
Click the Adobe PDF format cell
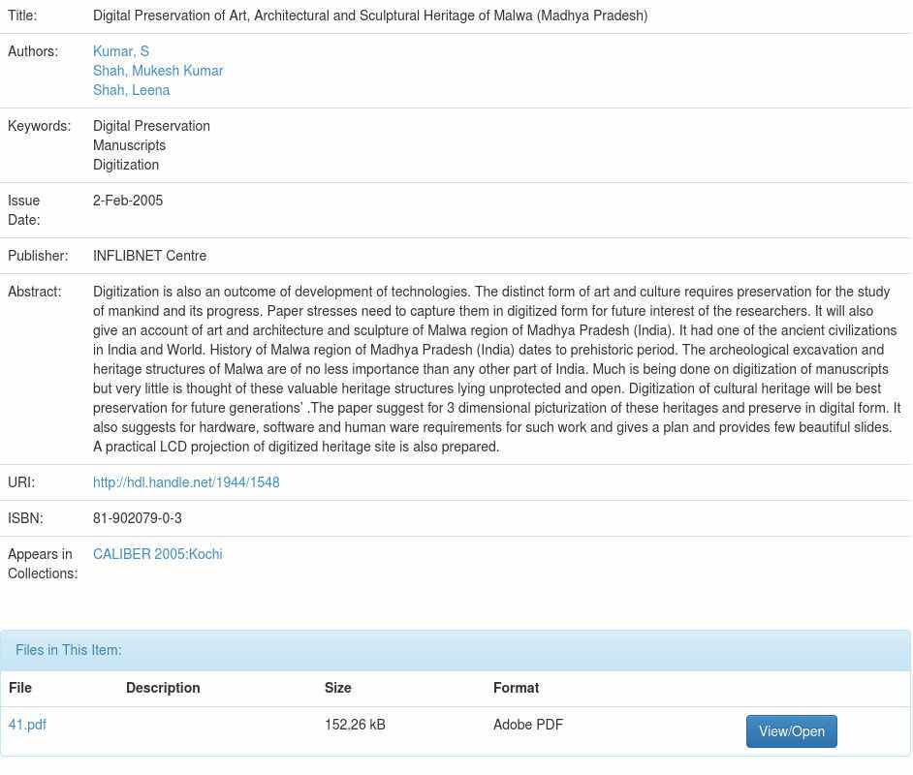(x=528, y=725)
